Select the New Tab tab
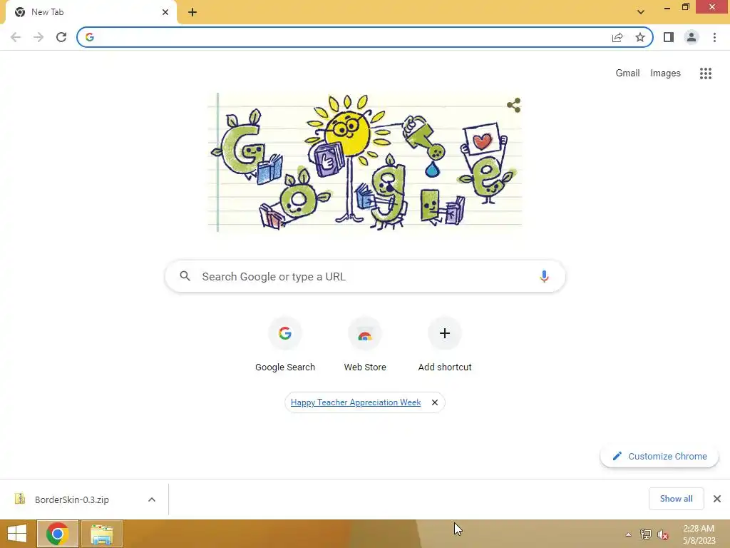This screenshot has height=548, width=730. tap(91, 12)
